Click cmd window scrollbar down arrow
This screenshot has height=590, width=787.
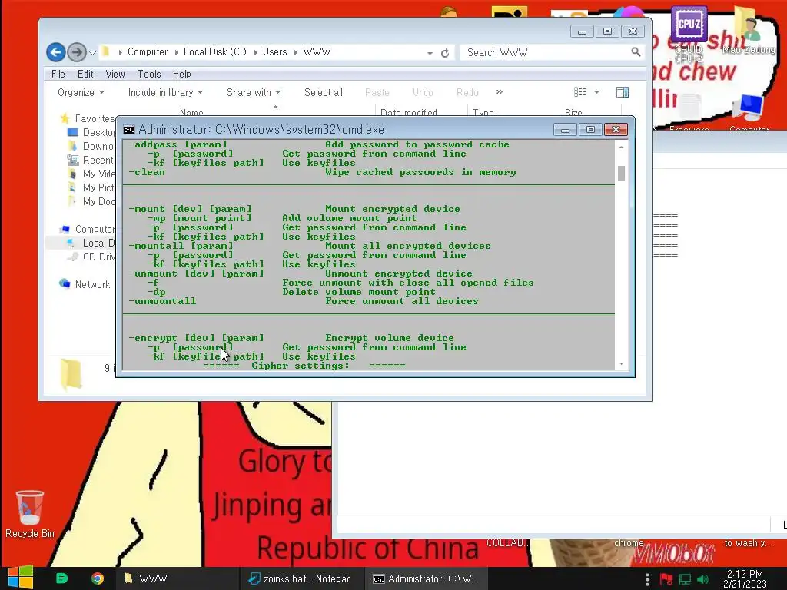pyautogui.click(x=621, y=363)
